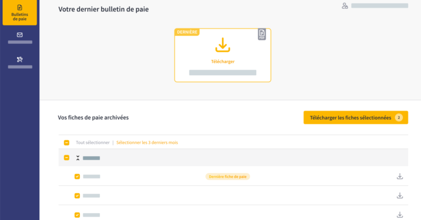
Task: Click the user account icon at top right
Action: tap(345, 6)
